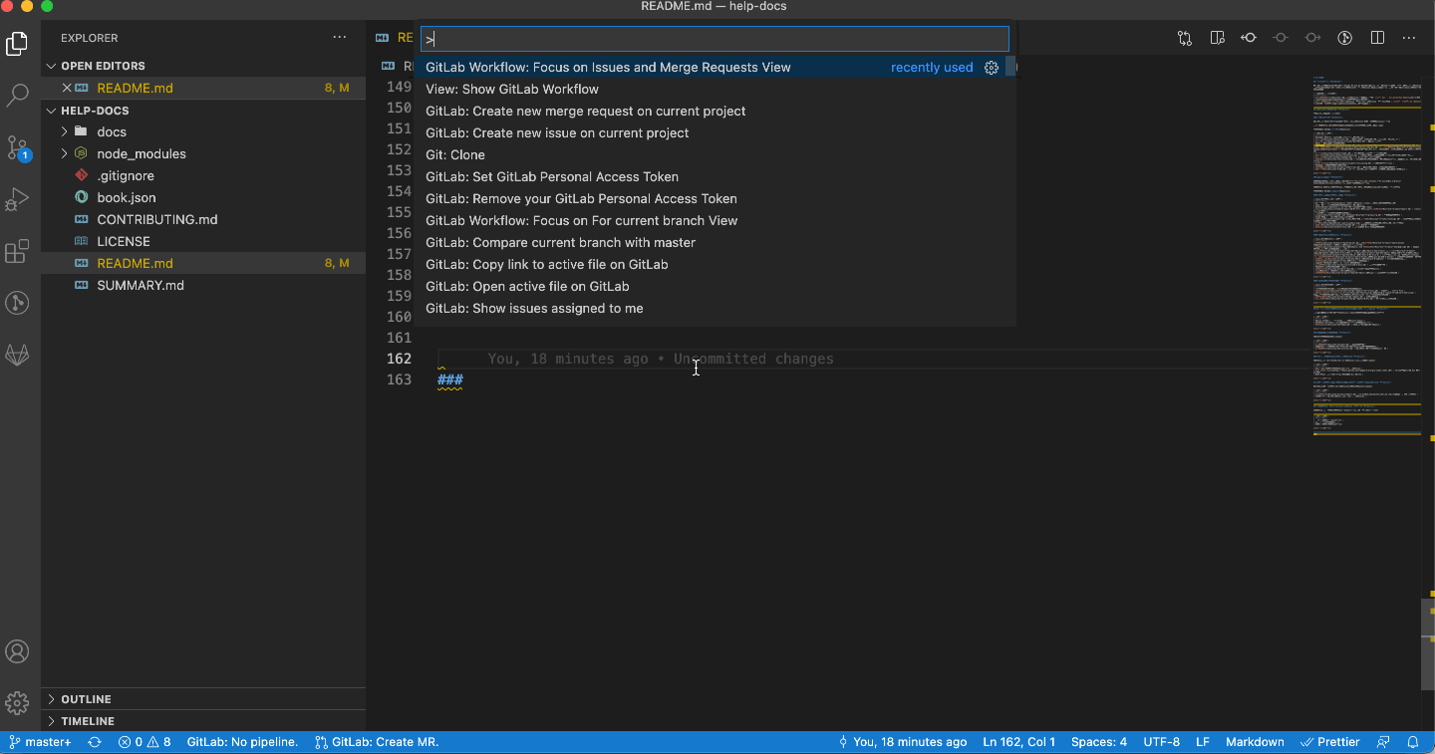The image size is (1435, 754).
Task: Select Copy link to active file on GitLab
Action: pos(715,265)
